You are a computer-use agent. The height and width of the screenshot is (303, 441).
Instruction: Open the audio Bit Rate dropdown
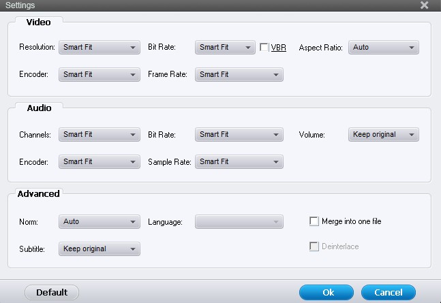(x=239, y=135)
